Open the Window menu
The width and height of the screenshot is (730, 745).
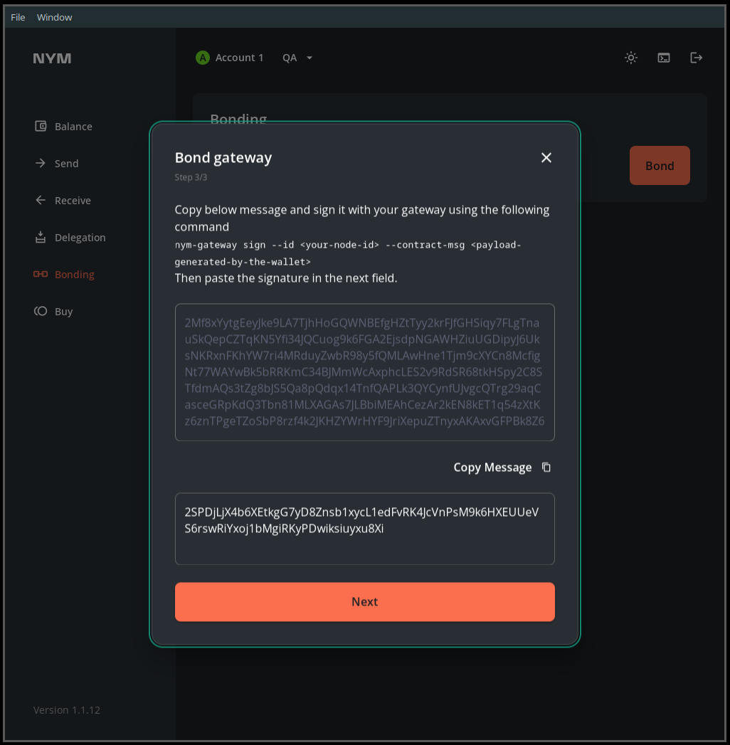pyautogui.click(x=55, y=17)
